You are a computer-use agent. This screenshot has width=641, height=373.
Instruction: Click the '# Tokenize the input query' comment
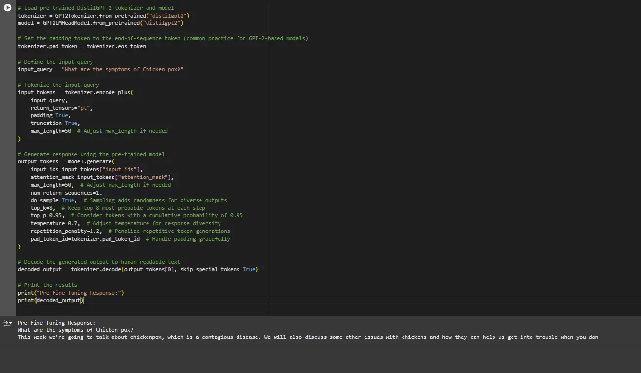pyautogui.click(x=58, y=85)
